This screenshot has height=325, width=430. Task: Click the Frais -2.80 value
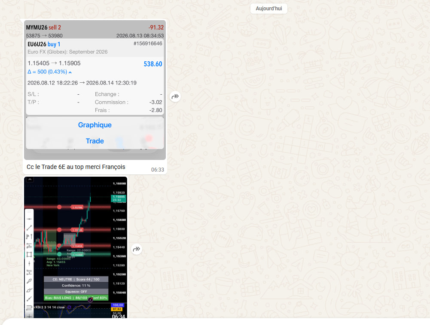tap(156, 110)
